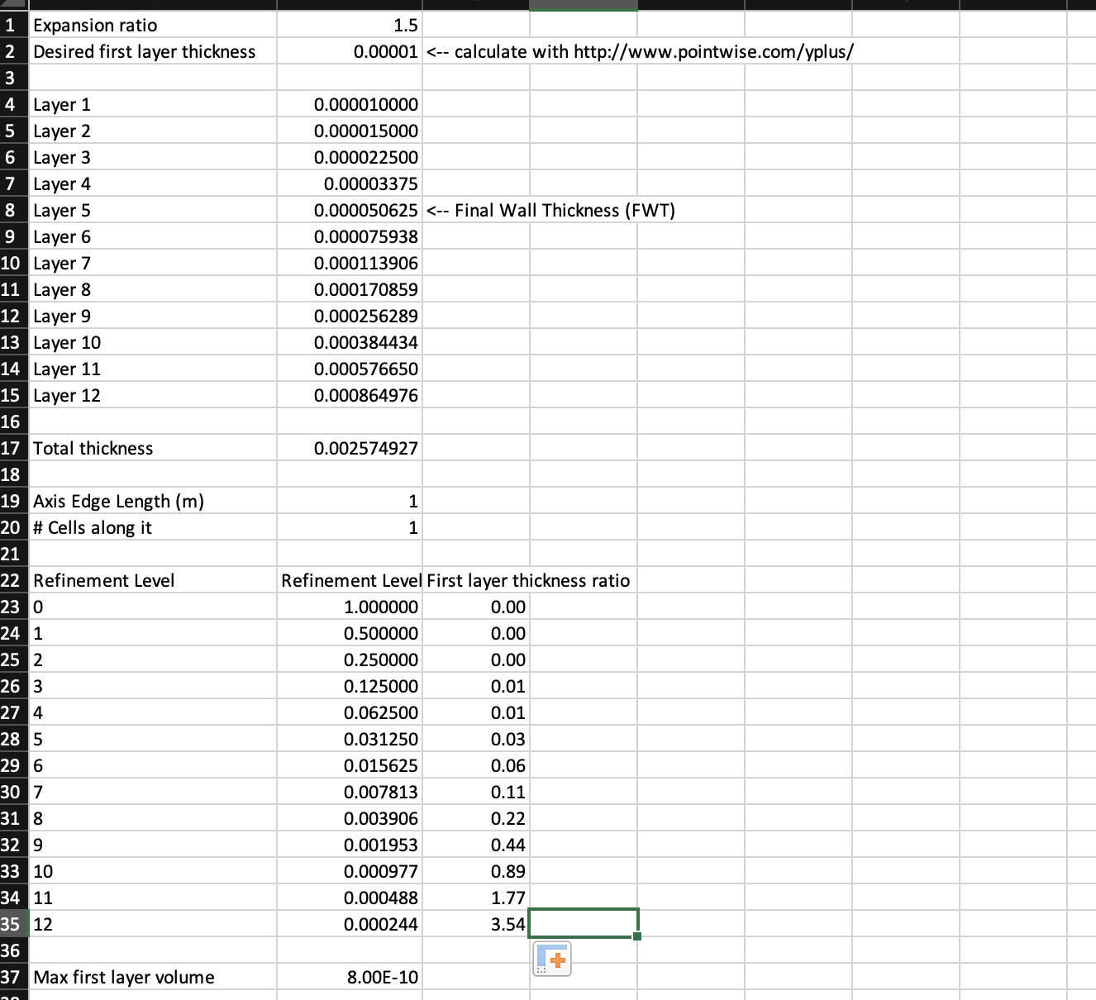The width and height of the screenshot is (1096, 1000).
Task: Click the 'Expansion ratio' label cell
Action: coord(153,26)
